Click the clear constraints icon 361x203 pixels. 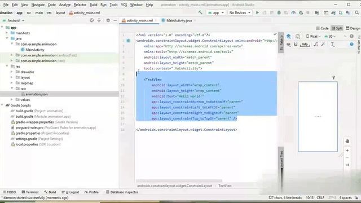(316, 44)
